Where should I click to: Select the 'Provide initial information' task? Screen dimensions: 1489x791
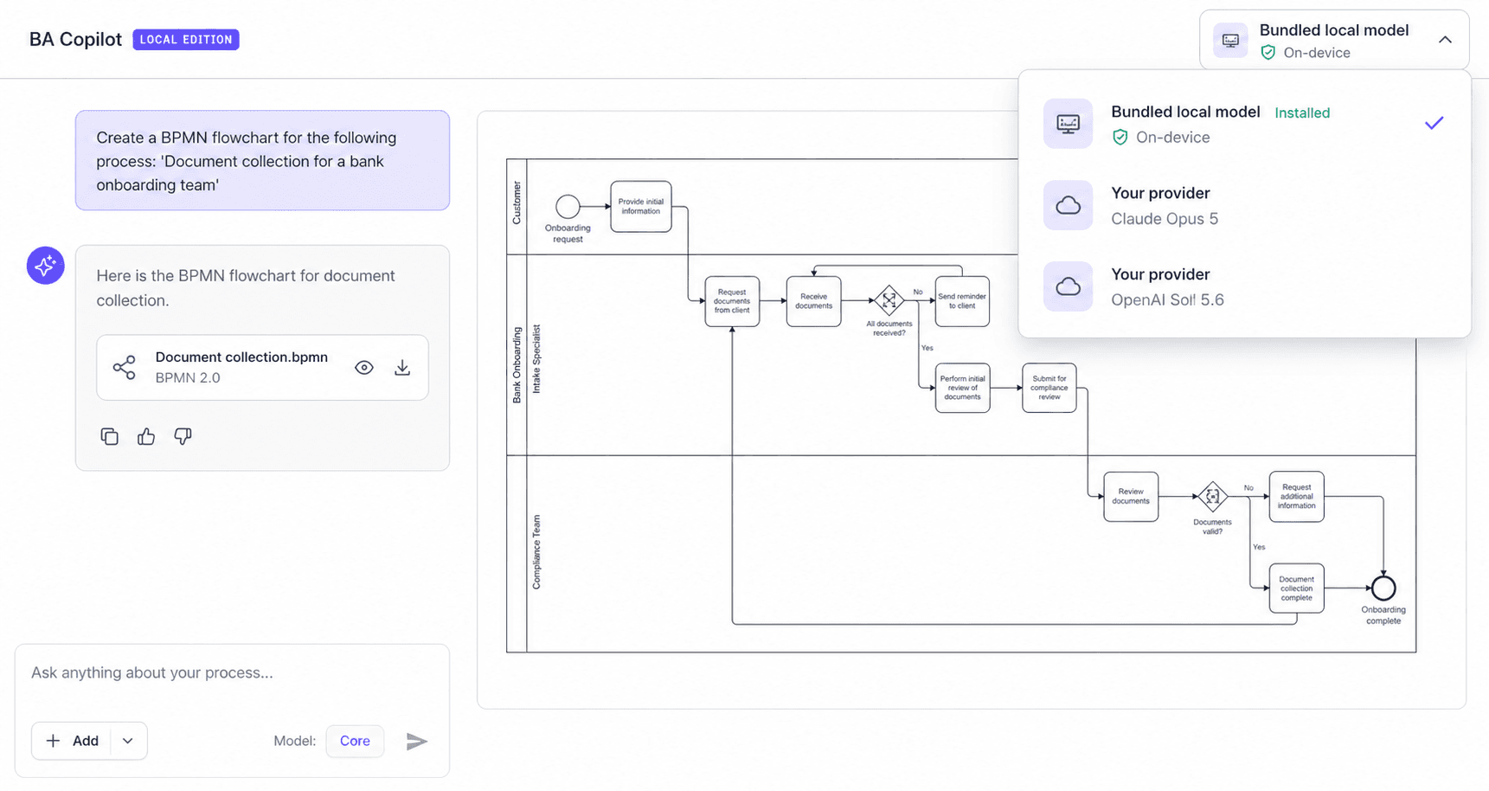pos(641,206)
